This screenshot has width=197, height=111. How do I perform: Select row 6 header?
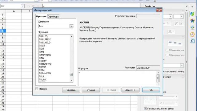click(3, 31)
